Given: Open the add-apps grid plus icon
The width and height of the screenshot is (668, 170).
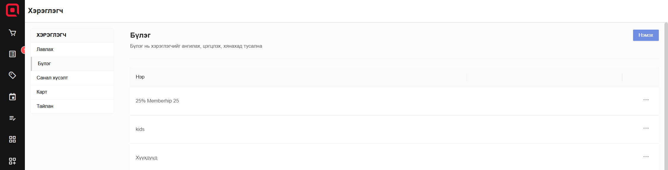Looking at the screenshot, I should 12,161.
